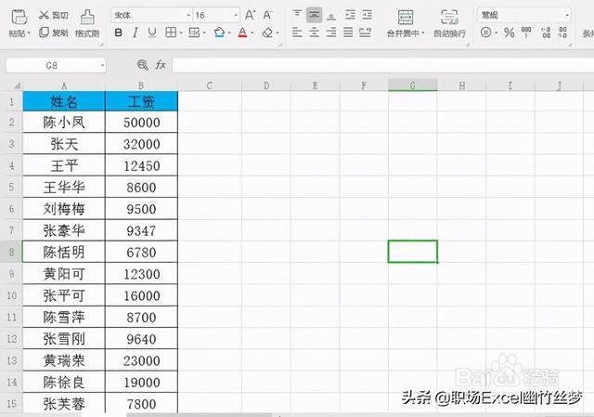
Task: Align cell content to top
Action: (297, 15)
